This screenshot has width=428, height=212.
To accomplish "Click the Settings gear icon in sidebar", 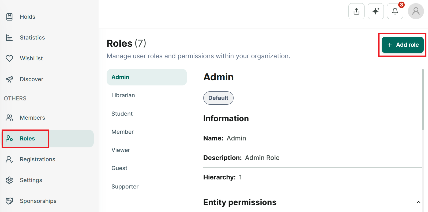I will [x=9, y=180].
